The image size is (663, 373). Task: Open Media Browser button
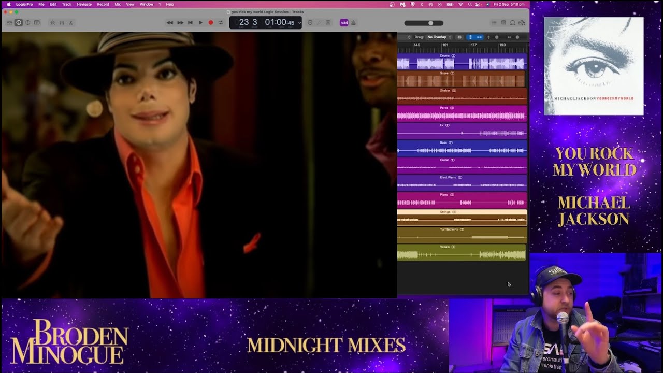(x=522, y=23)
